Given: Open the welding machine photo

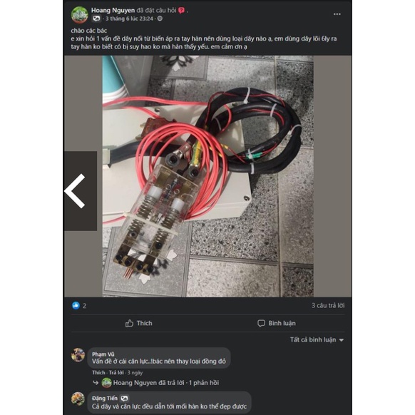Looking at the screenshot, I should point(207,176).
